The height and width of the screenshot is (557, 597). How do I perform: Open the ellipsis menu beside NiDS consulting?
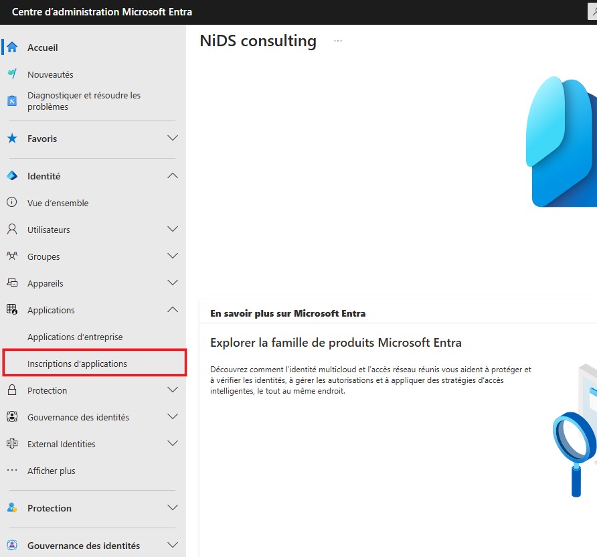338,41
